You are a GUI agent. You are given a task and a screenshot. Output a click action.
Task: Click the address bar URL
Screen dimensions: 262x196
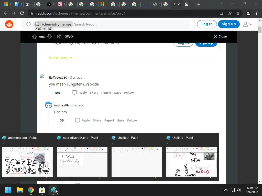pyautogui.click(x=81, y=13)
